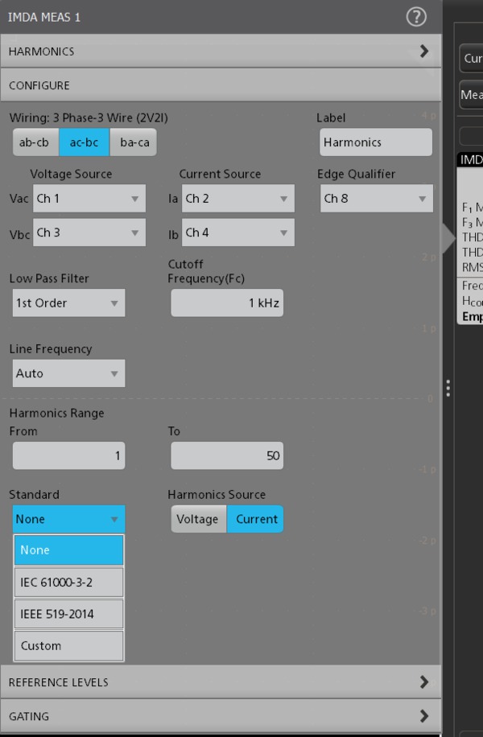Open Line Frequency Auto dropdown

pyautogui.click(x=68, y=373)
